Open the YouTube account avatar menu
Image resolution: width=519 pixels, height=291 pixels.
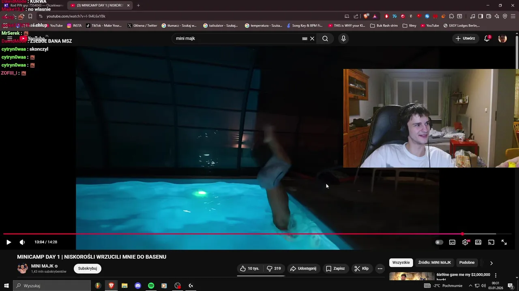[503, 38]
